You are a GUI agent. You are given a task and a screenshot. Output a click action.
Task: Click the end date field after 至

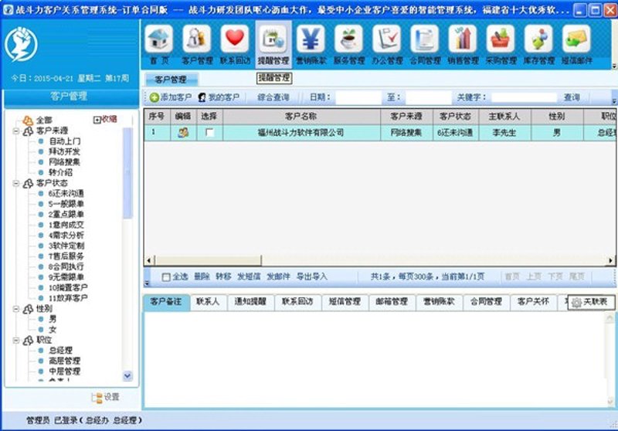point(429,97)
